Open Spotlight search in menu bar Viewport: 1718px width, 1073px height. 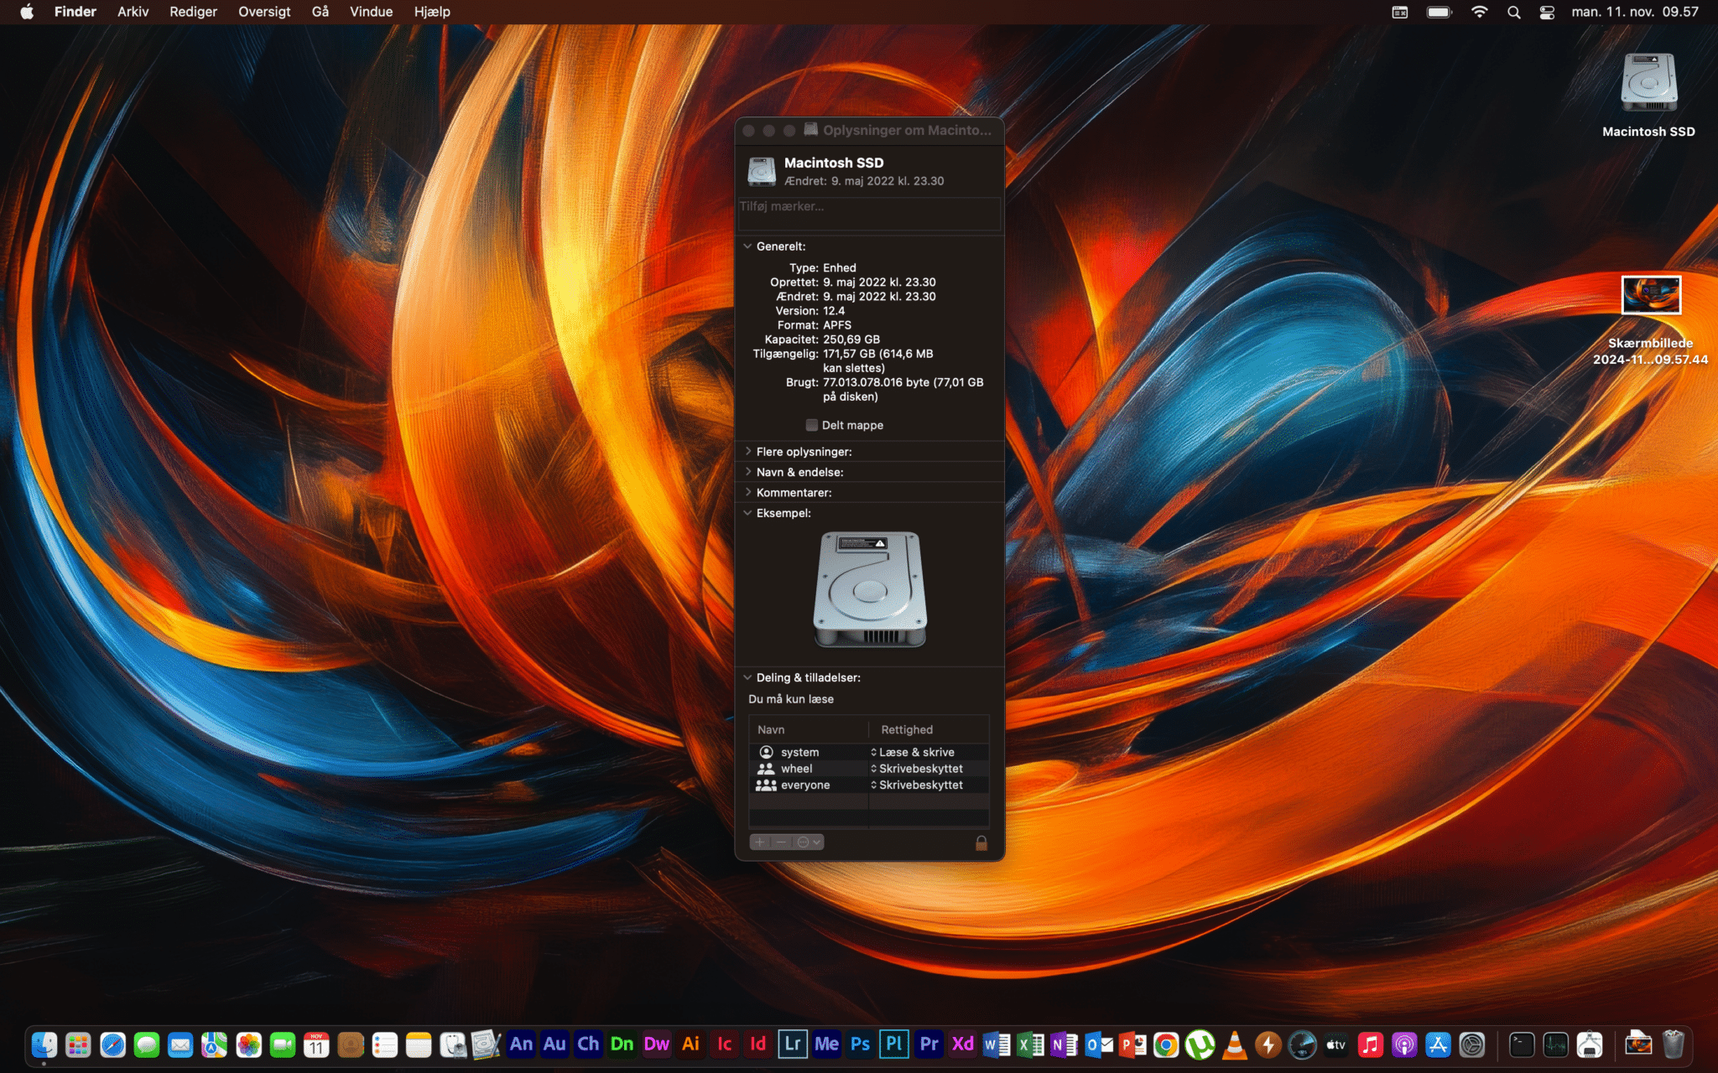1513,12
